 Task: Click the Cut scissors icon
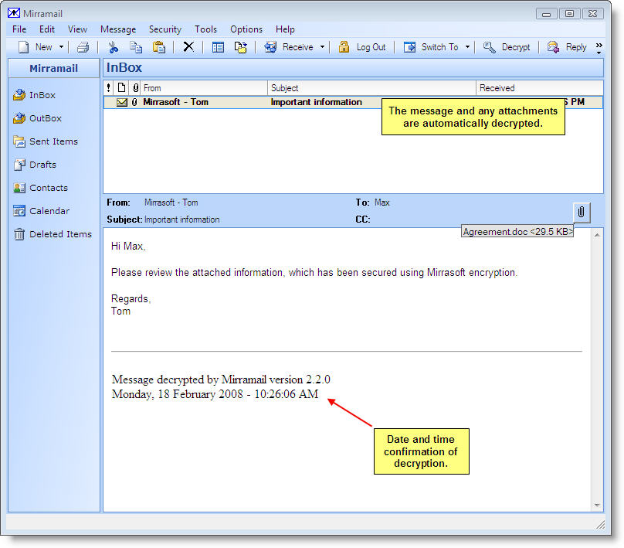(114, 47)
